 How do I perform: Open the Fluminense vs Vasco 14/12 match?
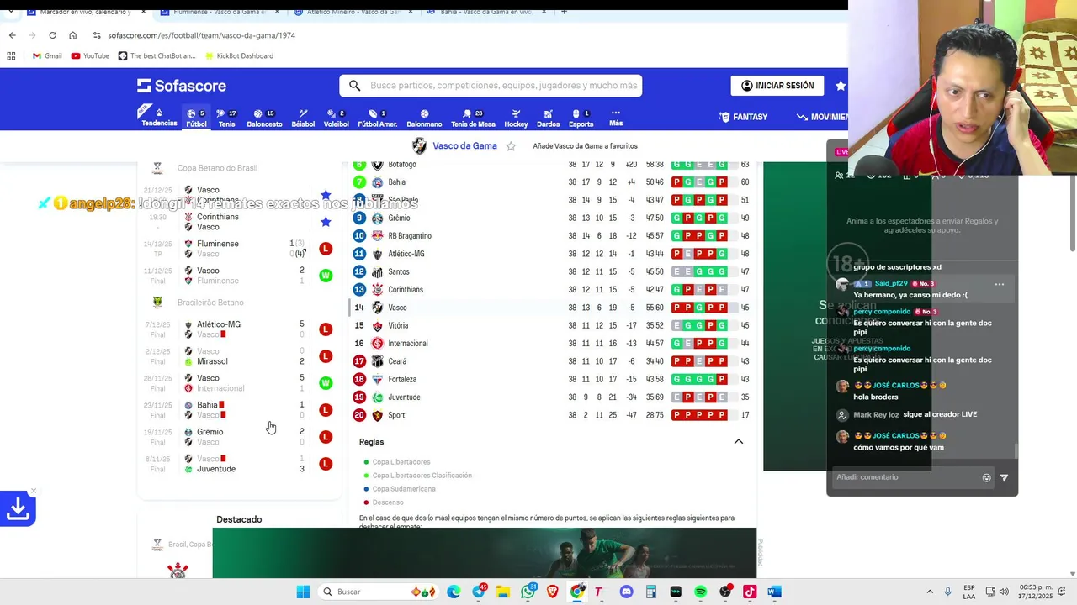coord(239,249)
